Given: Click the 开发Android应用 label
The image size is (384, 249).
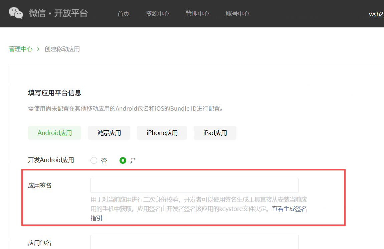Looking at the screenshot, I should tap(51, 160).
